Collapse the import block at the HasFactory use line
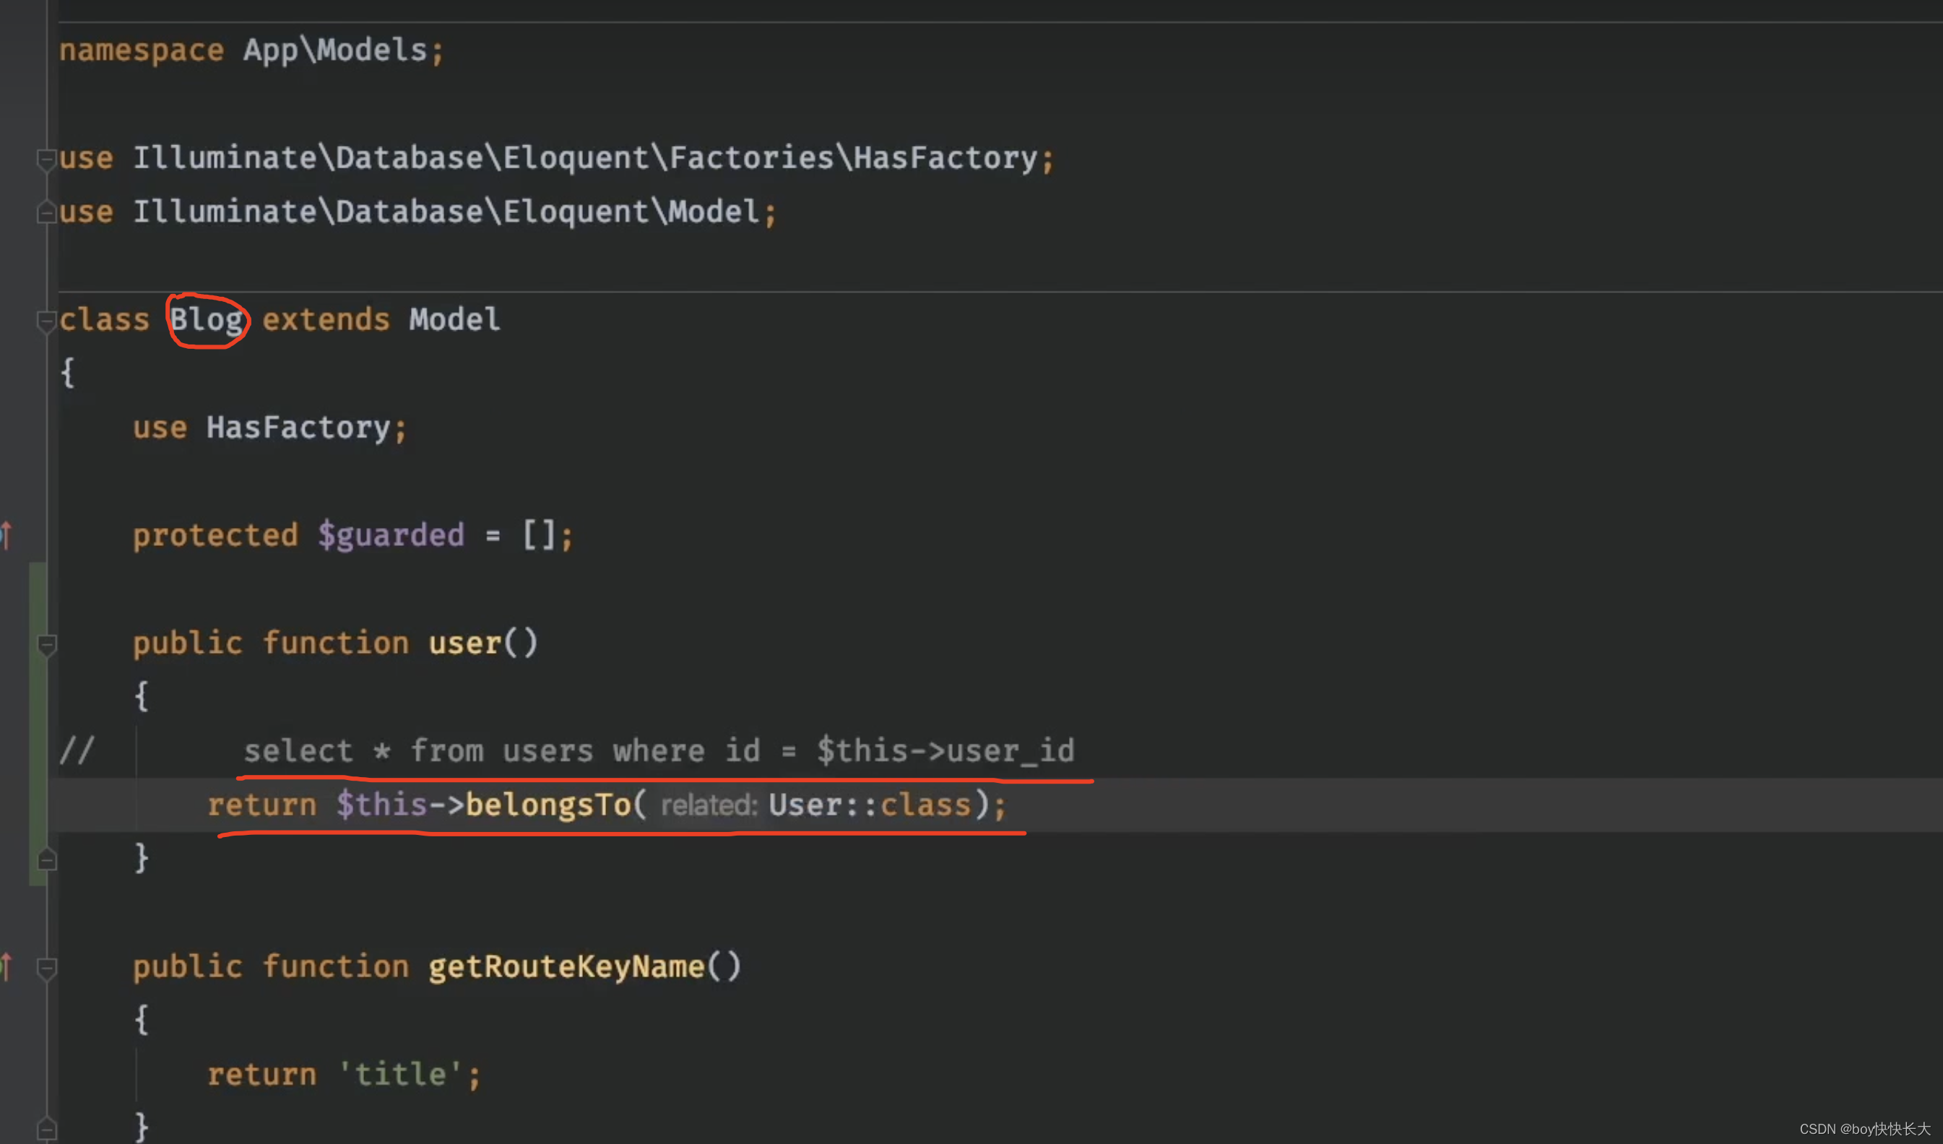 pyautogui.click(x=46, y=160)
